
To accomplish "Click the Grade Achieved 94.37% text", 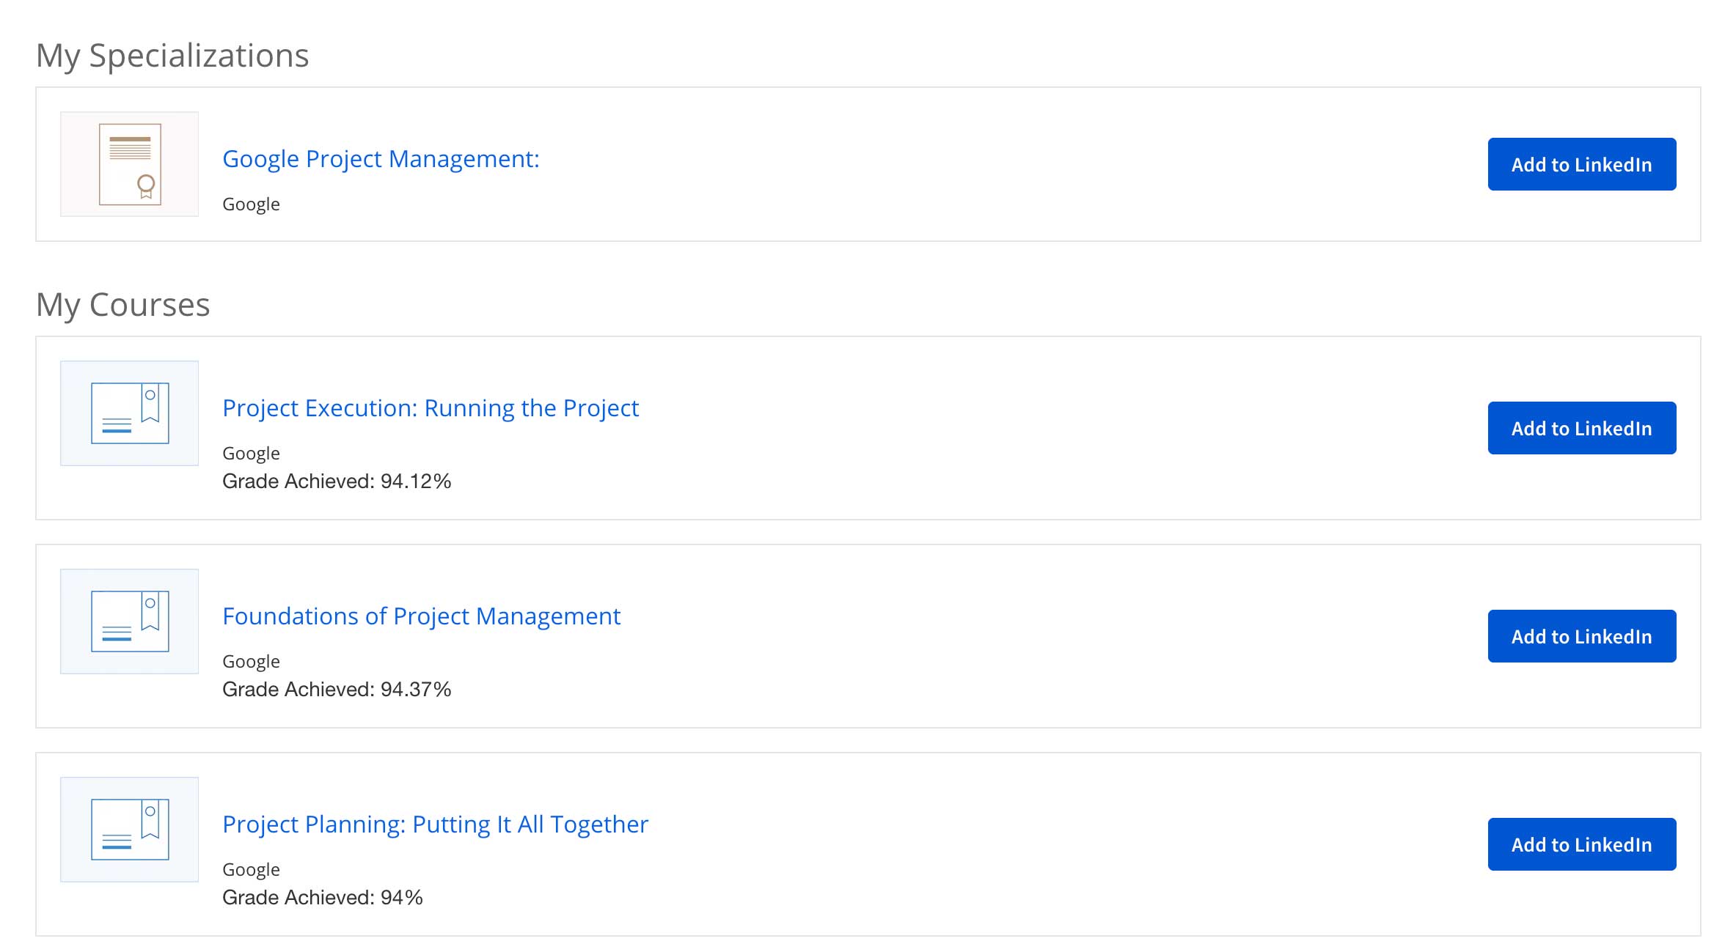I will 337,690.
